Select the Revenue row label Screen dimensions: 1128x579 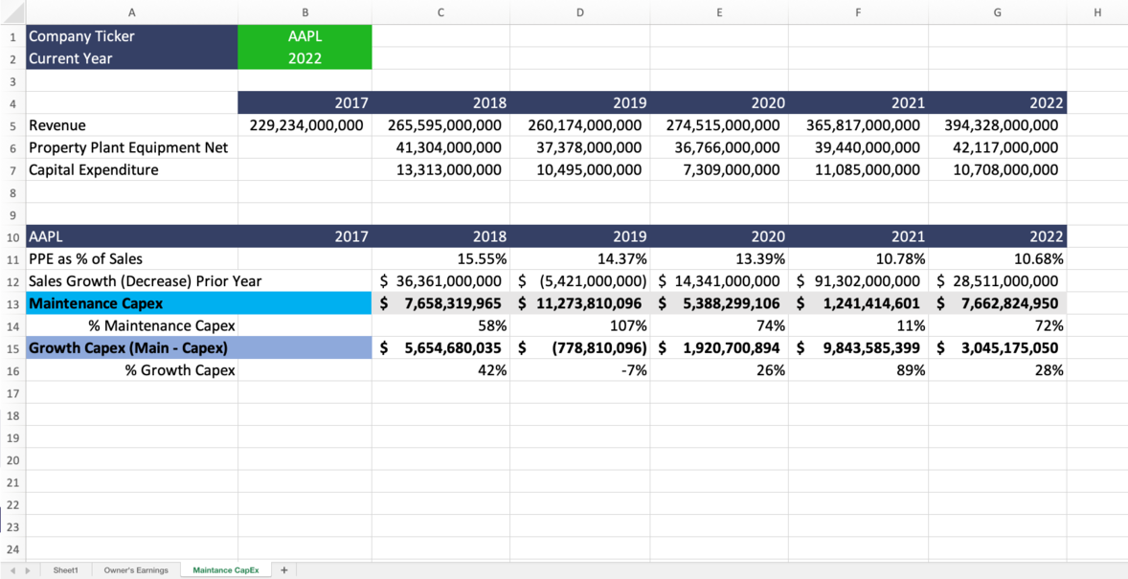click(x=57, y=124)
